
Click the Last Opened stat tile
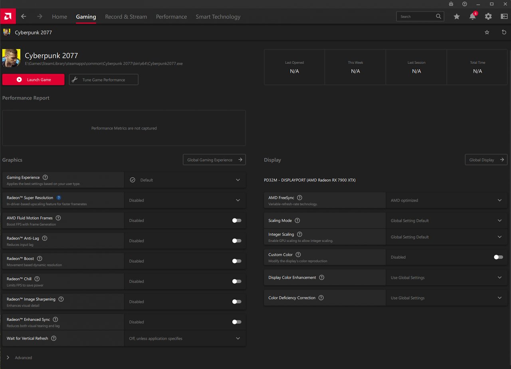point(294,67)
